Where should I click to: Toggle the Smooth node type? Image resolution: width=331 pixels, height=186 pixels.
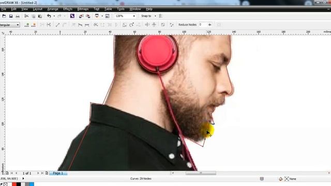pos(80,25)
